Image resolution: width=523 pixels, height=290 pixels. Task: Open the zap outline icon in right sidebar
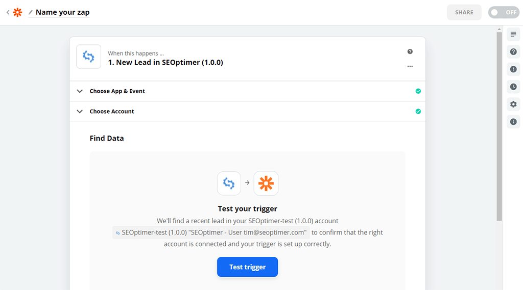(x=513, y=34)
